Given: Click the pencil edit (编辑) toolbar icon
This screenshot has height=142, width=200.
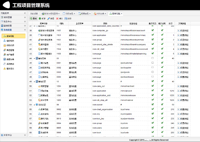Looking at the screenshot, I should [49, 19].
